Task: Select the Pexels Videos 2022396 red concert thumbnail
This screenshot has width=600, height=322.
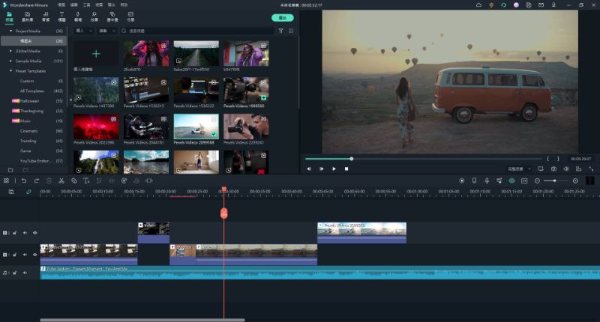Action: click(96, 127)
